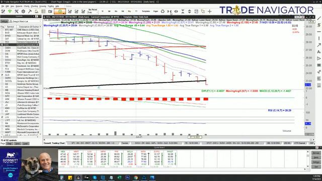
Task: Switch to the Traders tab
Action: pos(125,143)
